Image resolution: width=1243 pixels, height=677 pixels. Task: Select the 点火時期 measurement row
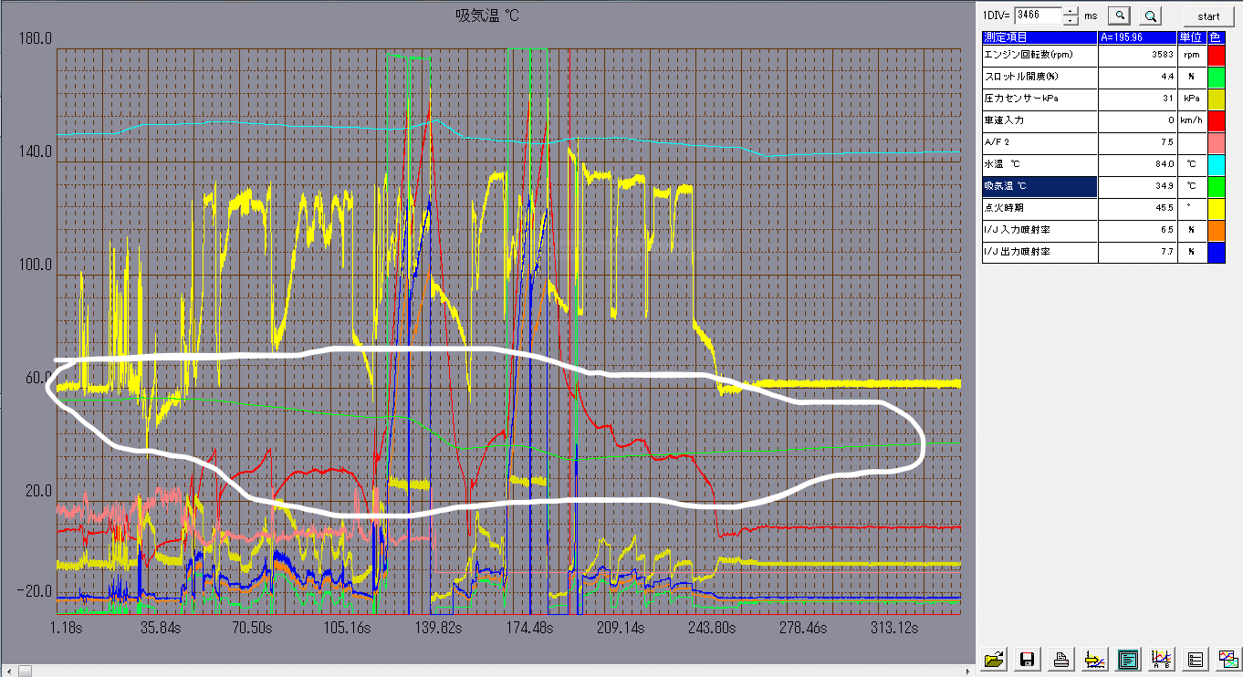(x=1039, y=208)
